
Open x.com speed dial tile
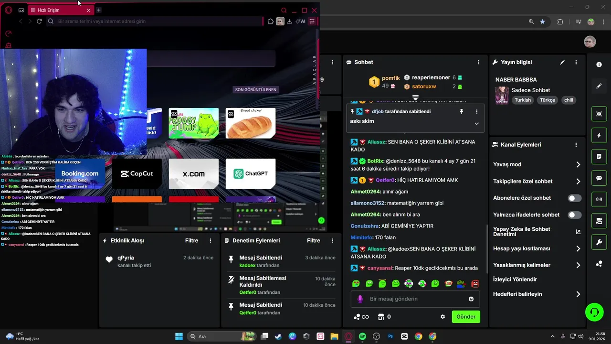(x=194, y=173)
